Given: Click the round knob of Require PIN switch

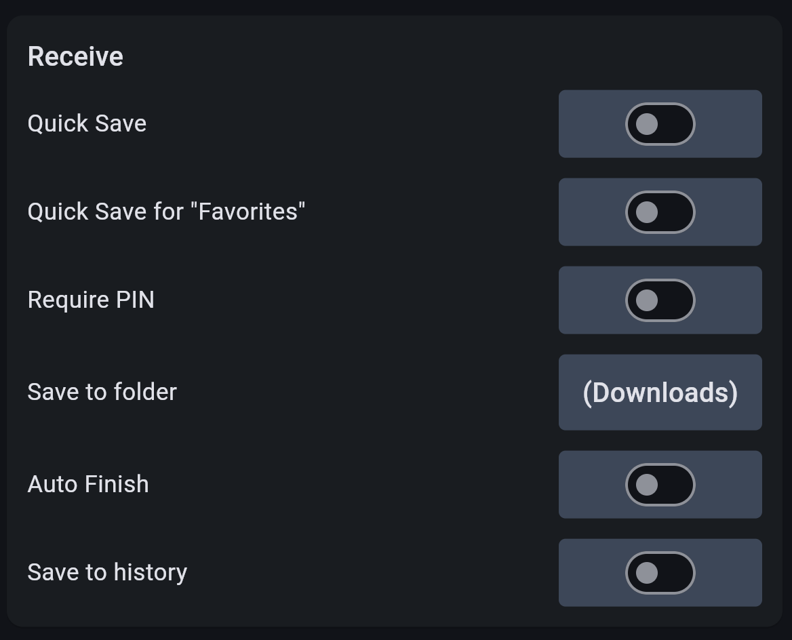Looking at the screenshot, I should click(647, 300).
